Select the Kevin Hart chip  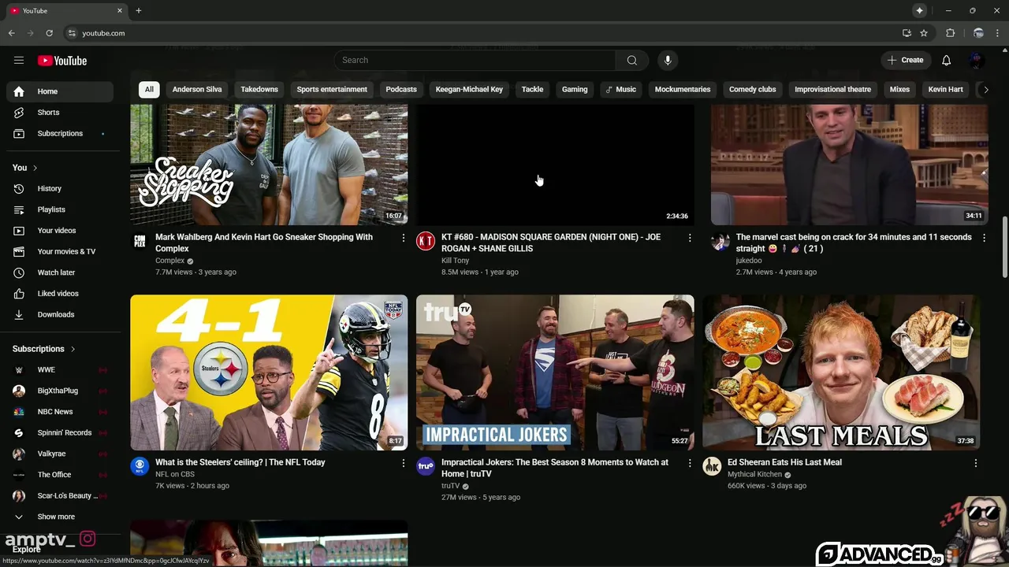pyautogui.click(x=945, y=90)
